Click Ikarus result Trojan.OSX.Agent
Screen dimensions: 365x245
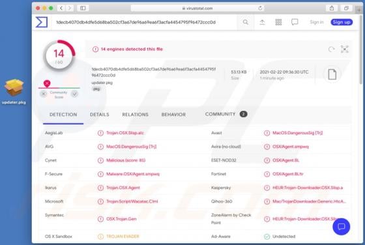coord(123,188)
